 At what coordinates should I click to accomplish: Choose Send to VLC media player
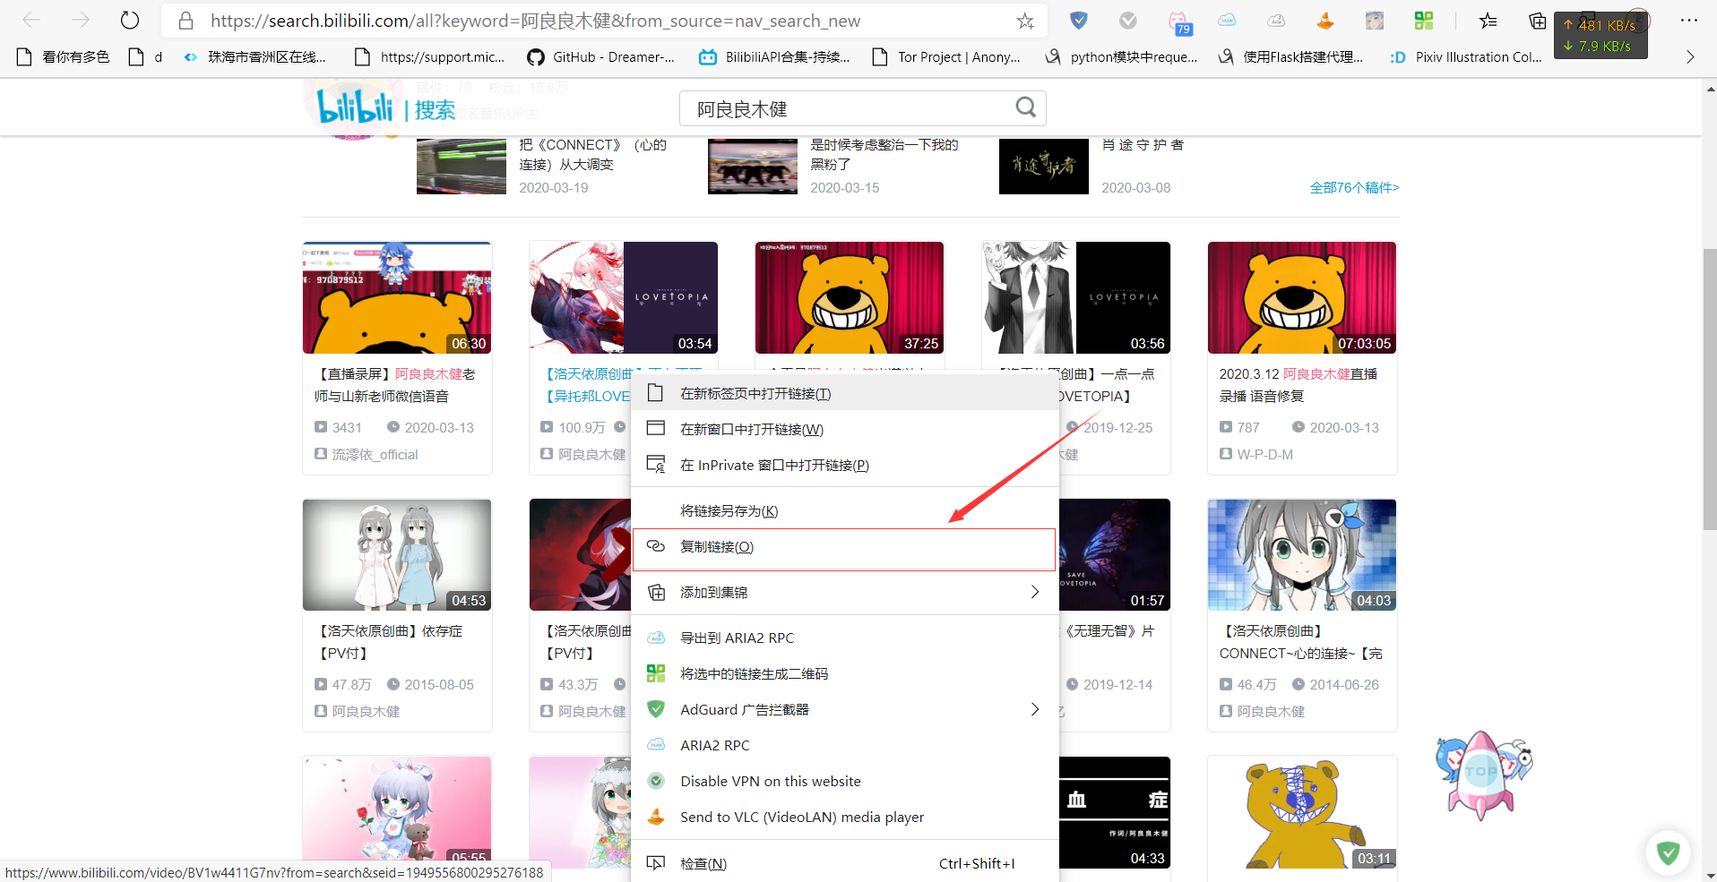point(845,817)
